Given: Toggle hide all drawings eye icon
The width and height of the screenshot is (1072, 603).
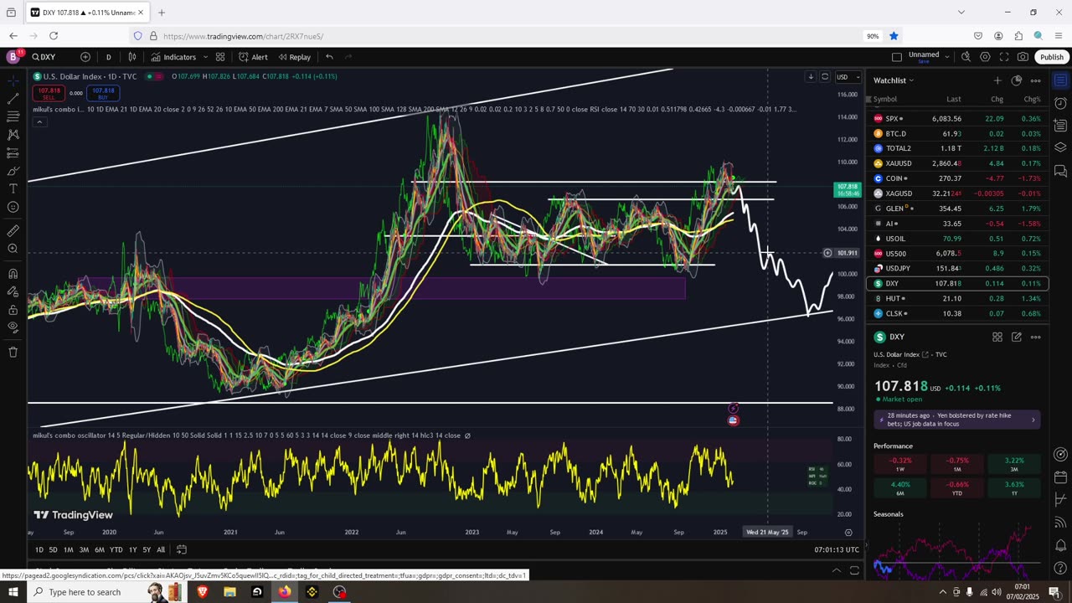Looking at the screenshot, I should click(13, 327).
